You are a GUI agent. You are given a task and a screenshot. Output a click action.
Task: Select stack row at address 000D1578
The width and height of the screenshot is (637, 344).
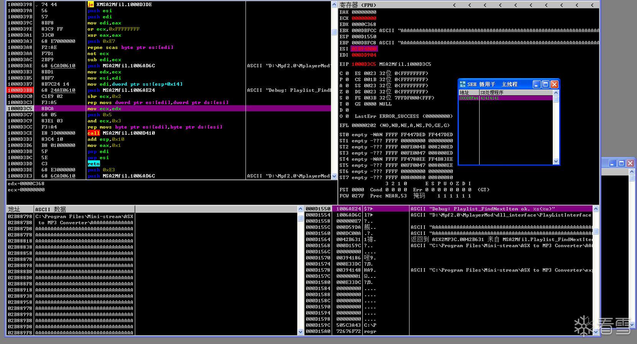pos(449,270)
